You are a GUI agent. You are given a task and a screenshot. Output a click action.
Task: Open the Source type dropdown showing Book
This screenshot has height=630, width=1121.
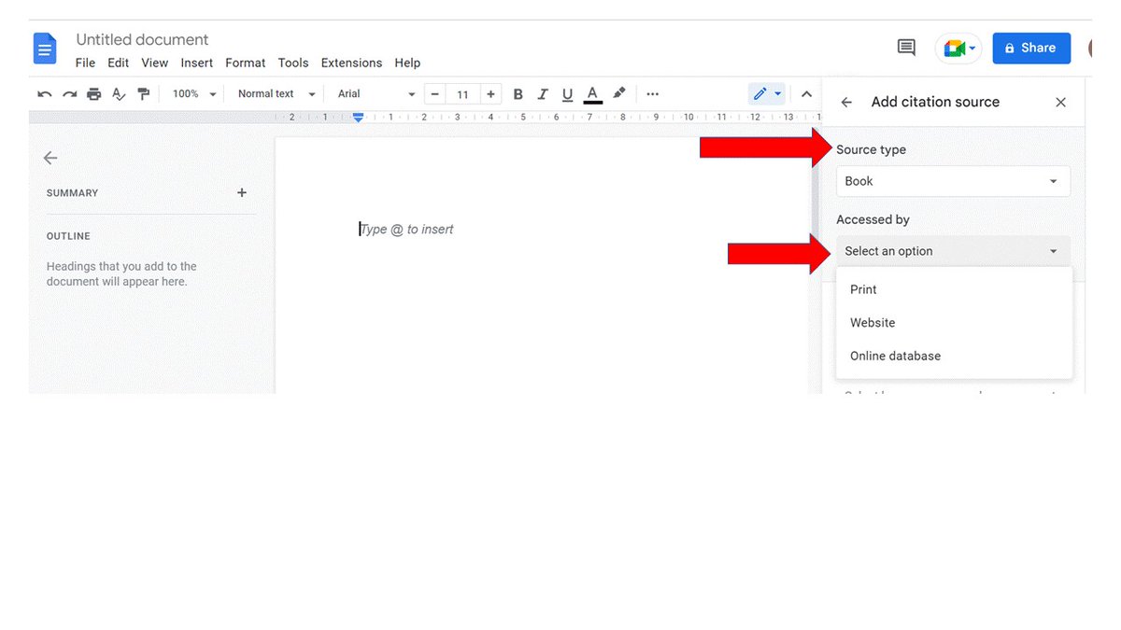pyautogui.click(x=953, y=180)
